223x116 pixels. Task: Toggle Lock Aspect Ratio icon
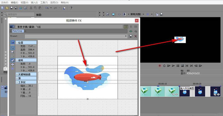13,60
